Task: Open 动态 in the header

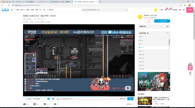Action: pos(169,10)
